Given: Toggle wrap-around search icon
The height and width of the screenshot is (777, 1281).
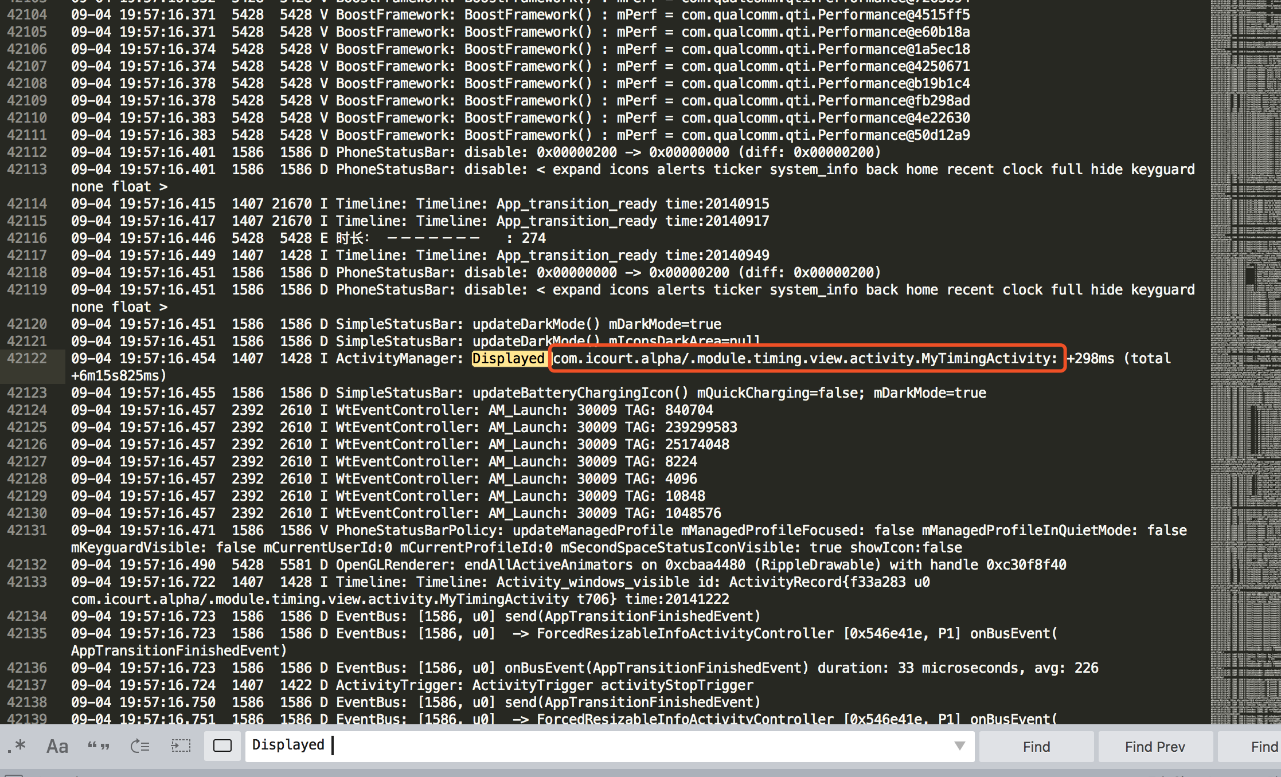Looking at the screenshot, I should pos(140,746).
